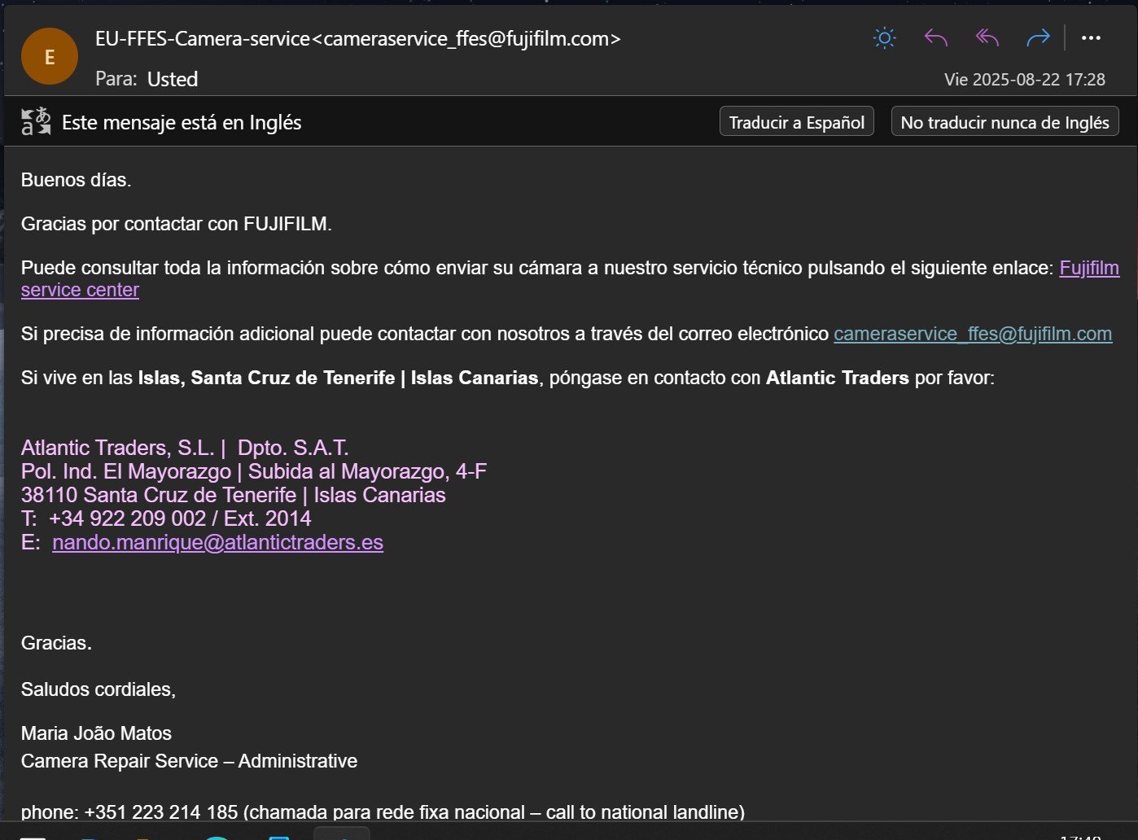1138x840 pixels.
Task: Select the Usted recipient in the Para field
Action: 173,79
